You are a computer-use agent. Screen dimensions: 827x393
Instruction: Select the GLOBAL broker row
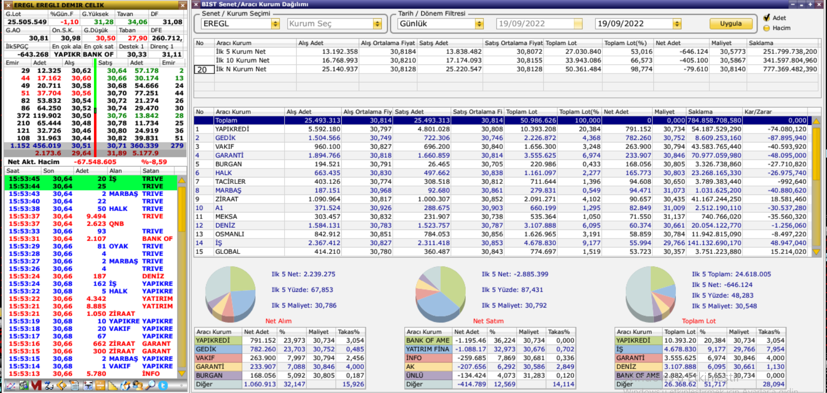(501, 251)
